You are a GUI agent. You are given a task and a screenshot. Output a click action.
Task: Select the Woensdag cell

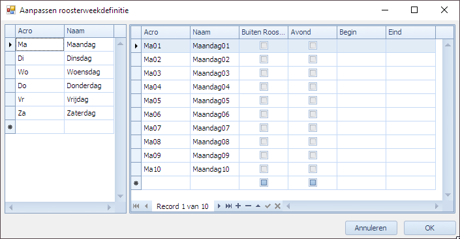point(89,72)
